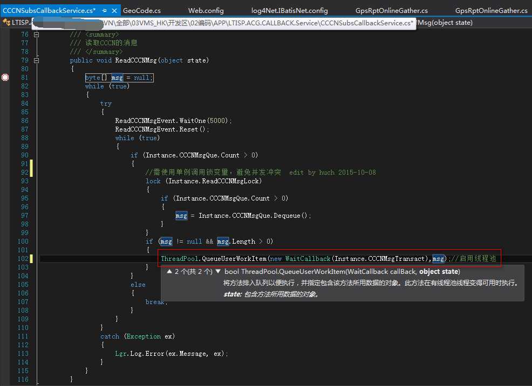
Task: Collapse the ReadCCCNMsg method at line 79
Action: [x=36, y=60]
